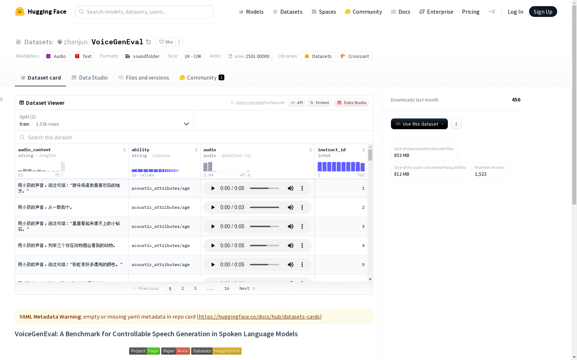This screenshot has width=577, height=360.
Task: Open the Pricing page
Action: (471, 12)
